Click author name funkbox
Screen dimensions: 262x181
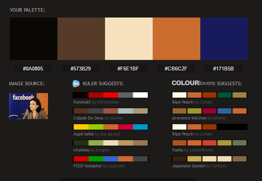click(219, 166)
